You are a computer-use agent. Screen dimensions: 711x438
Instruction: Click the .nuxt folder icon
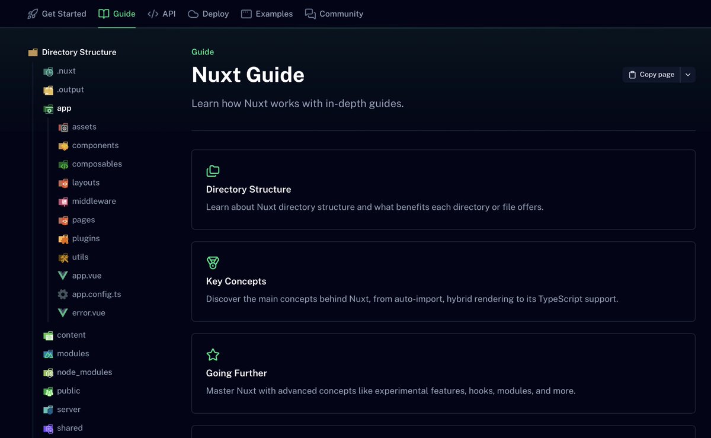[x=49, y=71]
